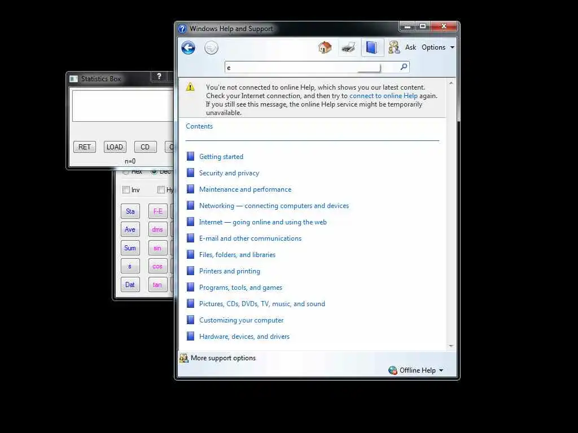The image size is (578, 433).
Task: Click the Sum button in Calculator
Action: pos(130,248)
